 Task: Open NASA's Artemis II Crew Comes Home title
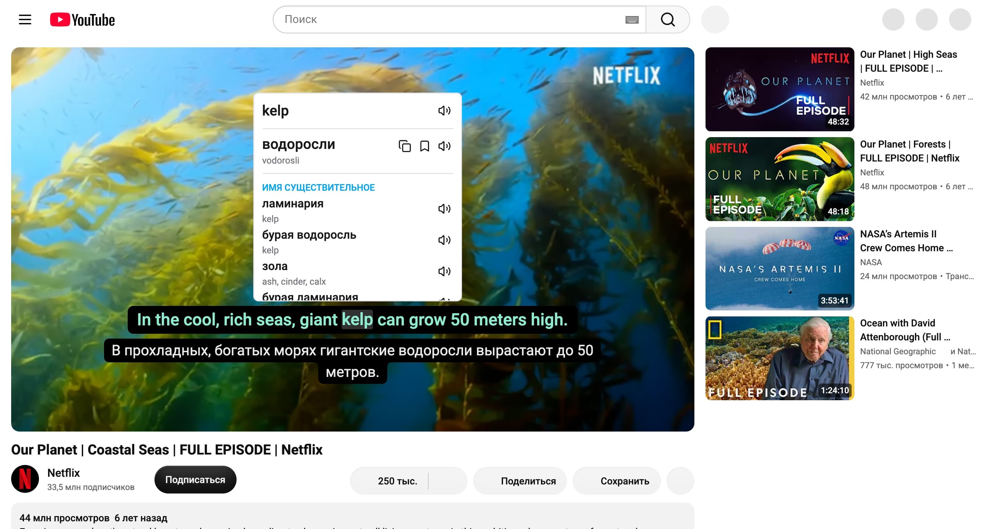coord(906,241)
